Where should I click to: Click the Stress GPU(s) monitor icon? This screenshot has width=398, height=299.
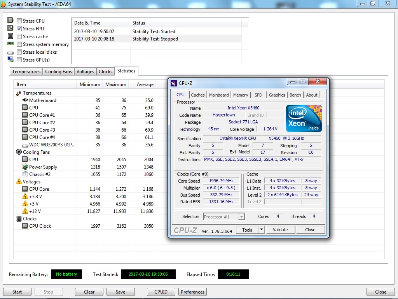[10, 60]
